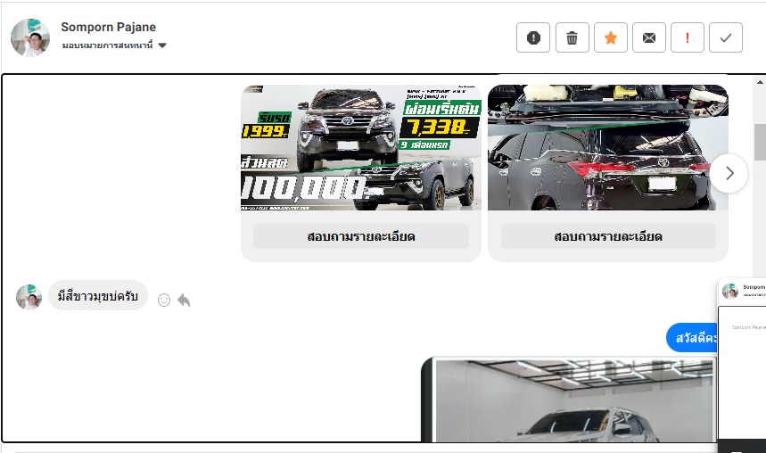Star this conversation for follow-up
The height and width of the screenshot is (453, 766).
(x=610, y=37)
